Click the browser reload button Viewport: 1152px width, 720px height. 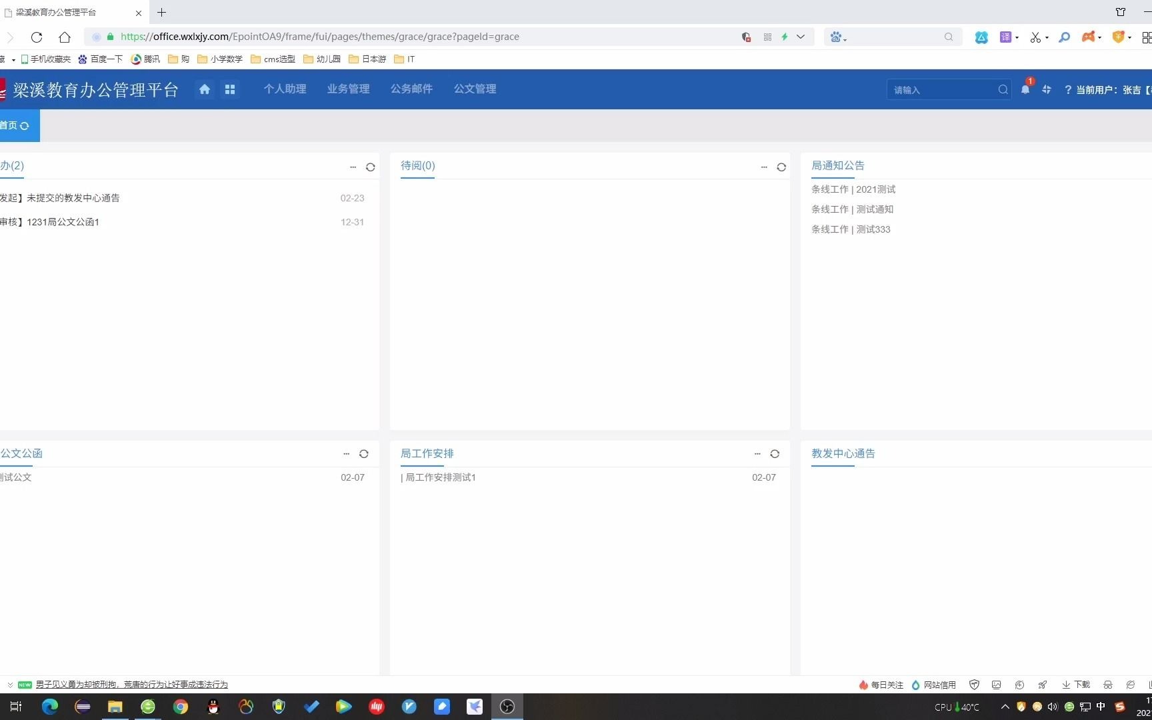click(x=37, y=37)
